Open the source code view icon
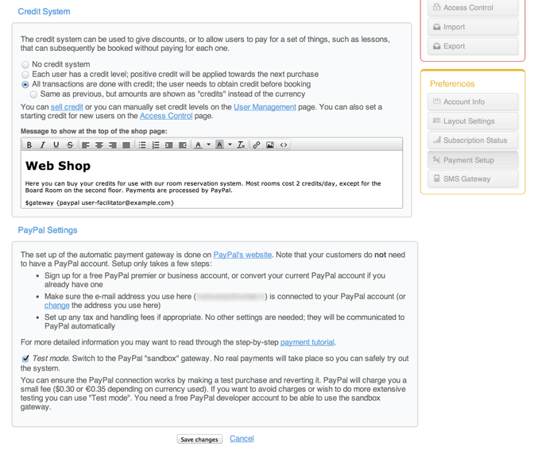Image resolution: width=534 pixels, height=450 pixels. [284, 145]
